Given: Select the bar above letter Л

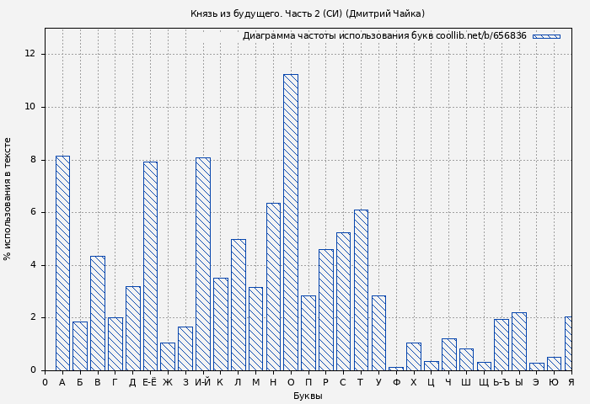Looking at the screenshot, I should pyautogui.click(x=239, y=305).
